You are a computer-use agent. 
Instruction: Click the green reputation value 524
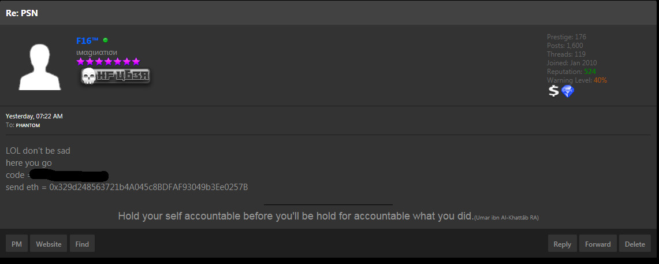[590, 72]
